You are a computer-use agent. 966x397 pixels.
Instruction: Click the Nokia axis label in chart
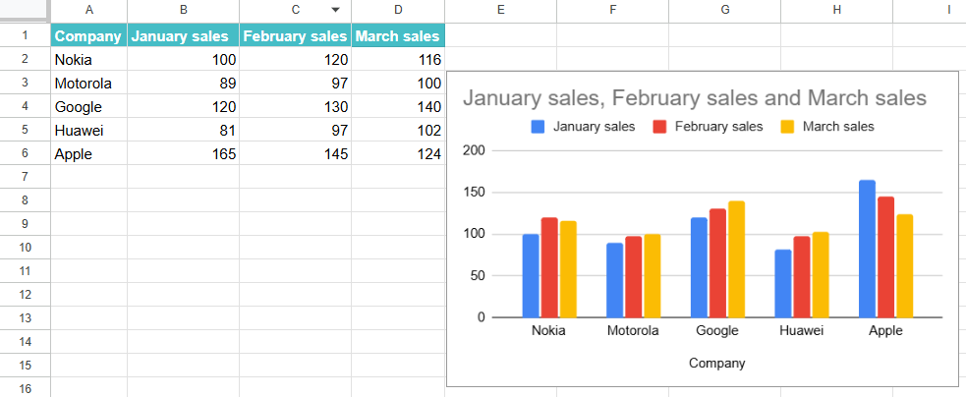pos(548,330)
